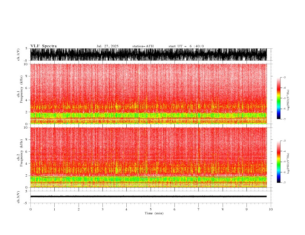Click the ch.1 spectrogram plot area
The height and width of the screenshot is (235, 305).
148,94
